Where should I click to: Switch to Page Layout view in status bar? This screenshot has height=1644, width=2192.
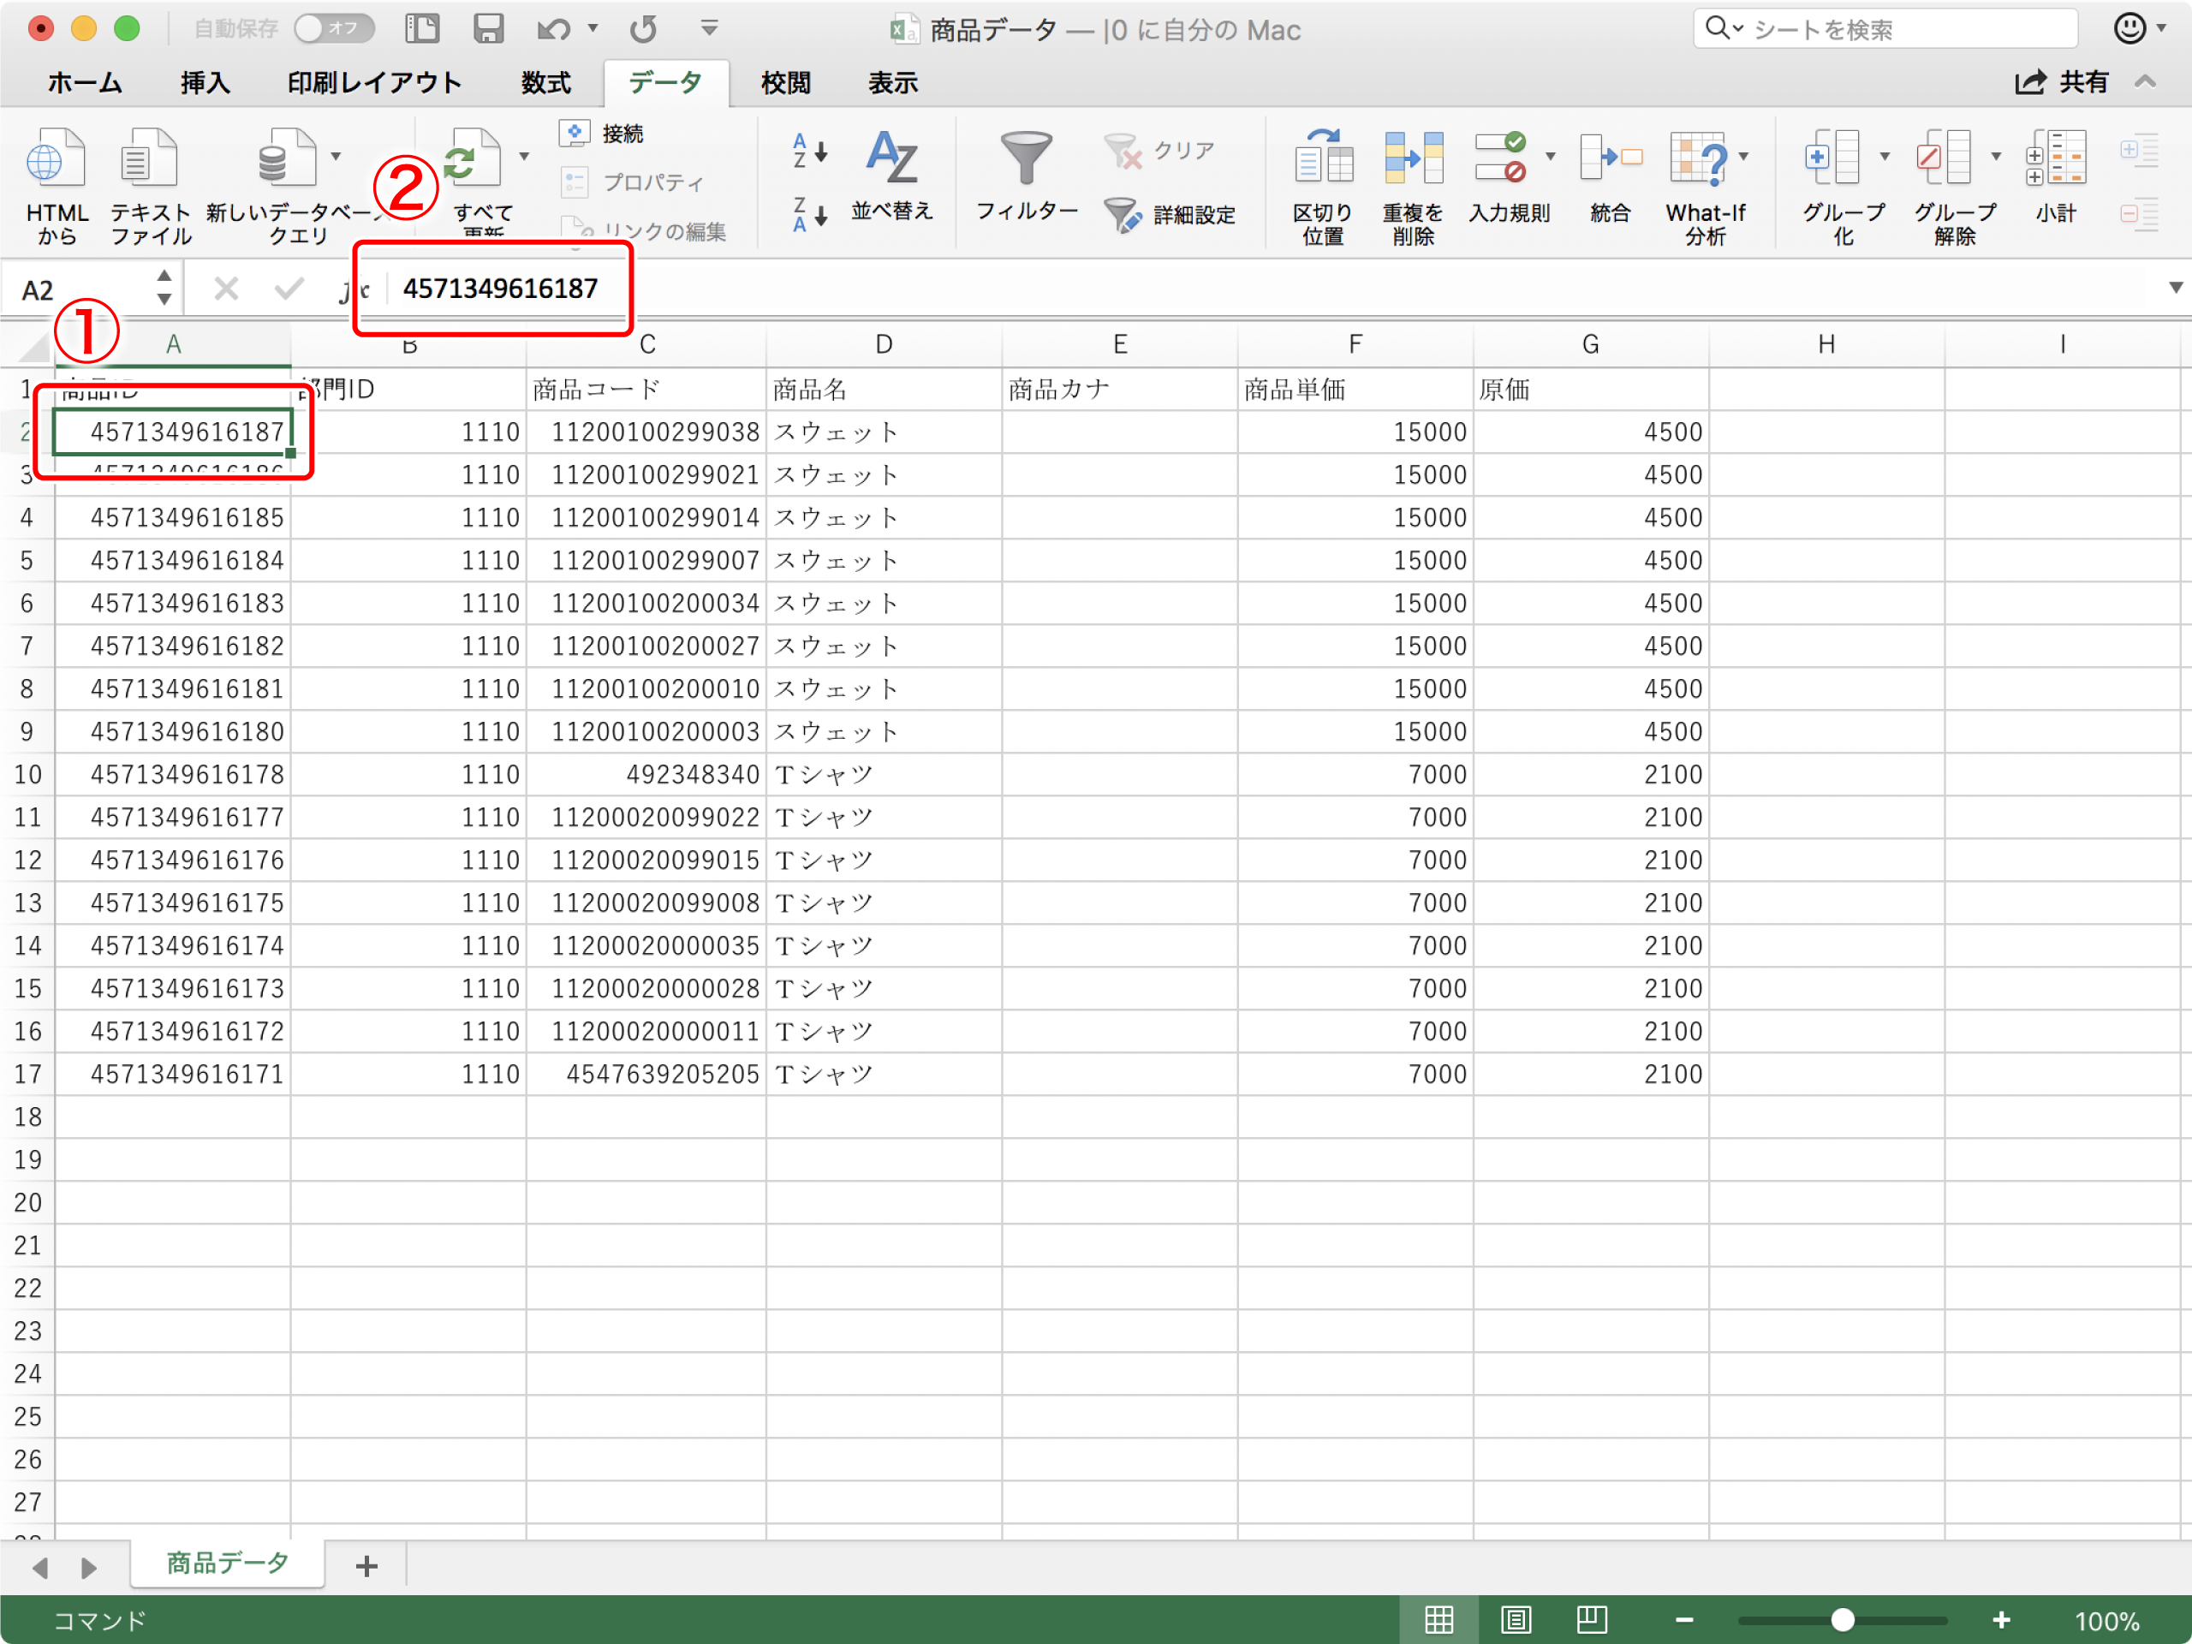(1516, 1620)
